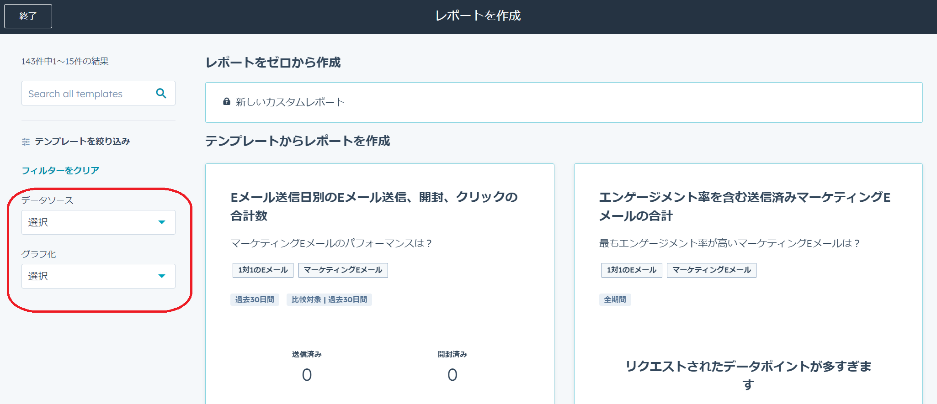
Task: Click the リクエストされたデータポイントが多すぎます message
Action: pos(748,375)
